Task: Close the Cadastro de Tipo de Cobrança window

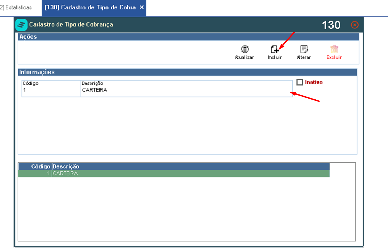Action: (355, 25)
